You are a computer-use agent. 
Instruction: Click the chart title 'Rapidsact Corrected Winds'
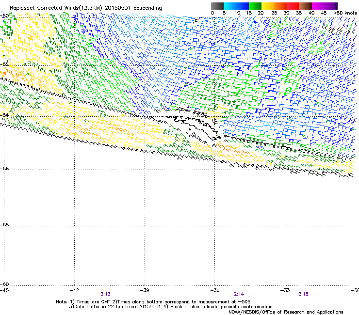coord(44,8)
